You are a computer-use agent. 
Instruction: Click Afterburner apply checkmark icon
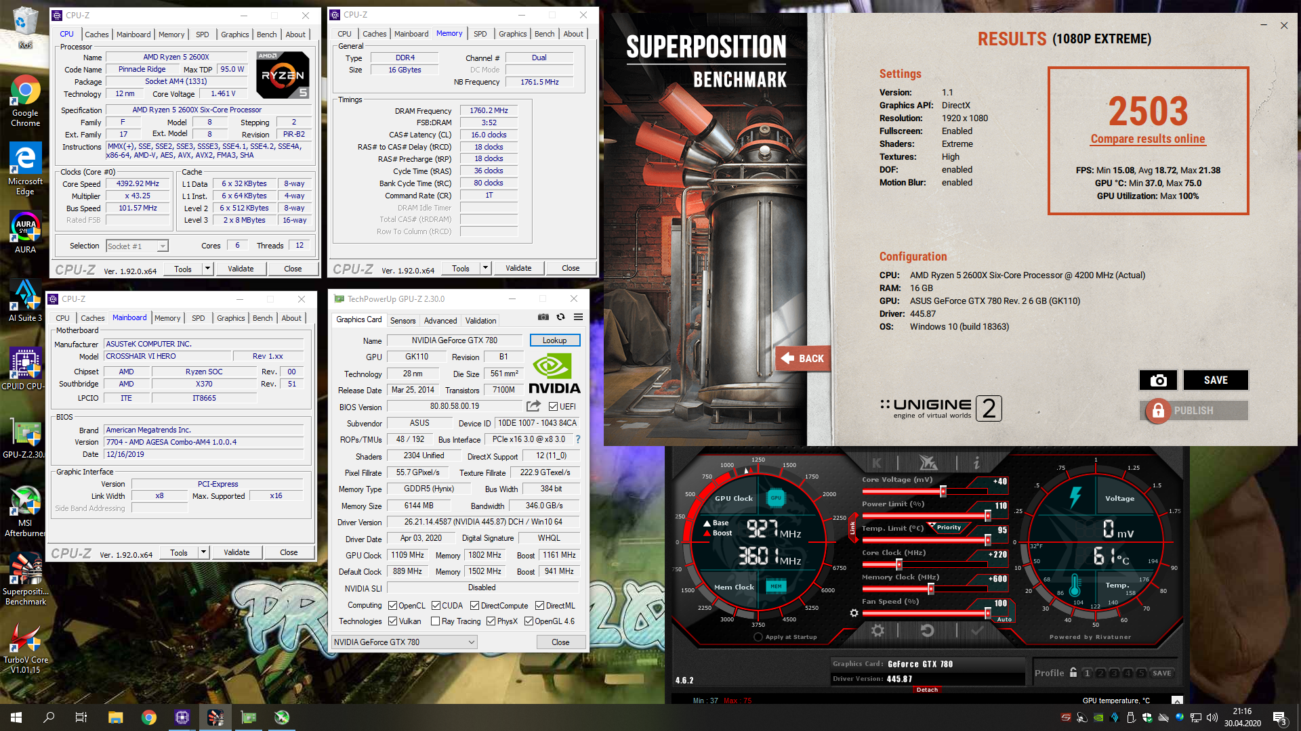976,631
